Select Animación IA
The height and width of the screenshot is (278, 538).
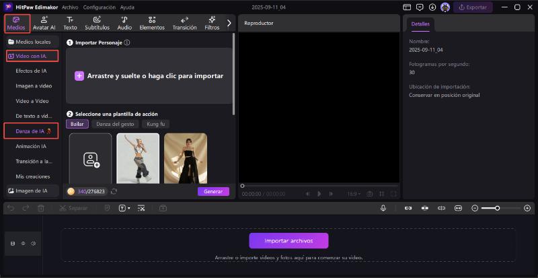click(31, 146)
